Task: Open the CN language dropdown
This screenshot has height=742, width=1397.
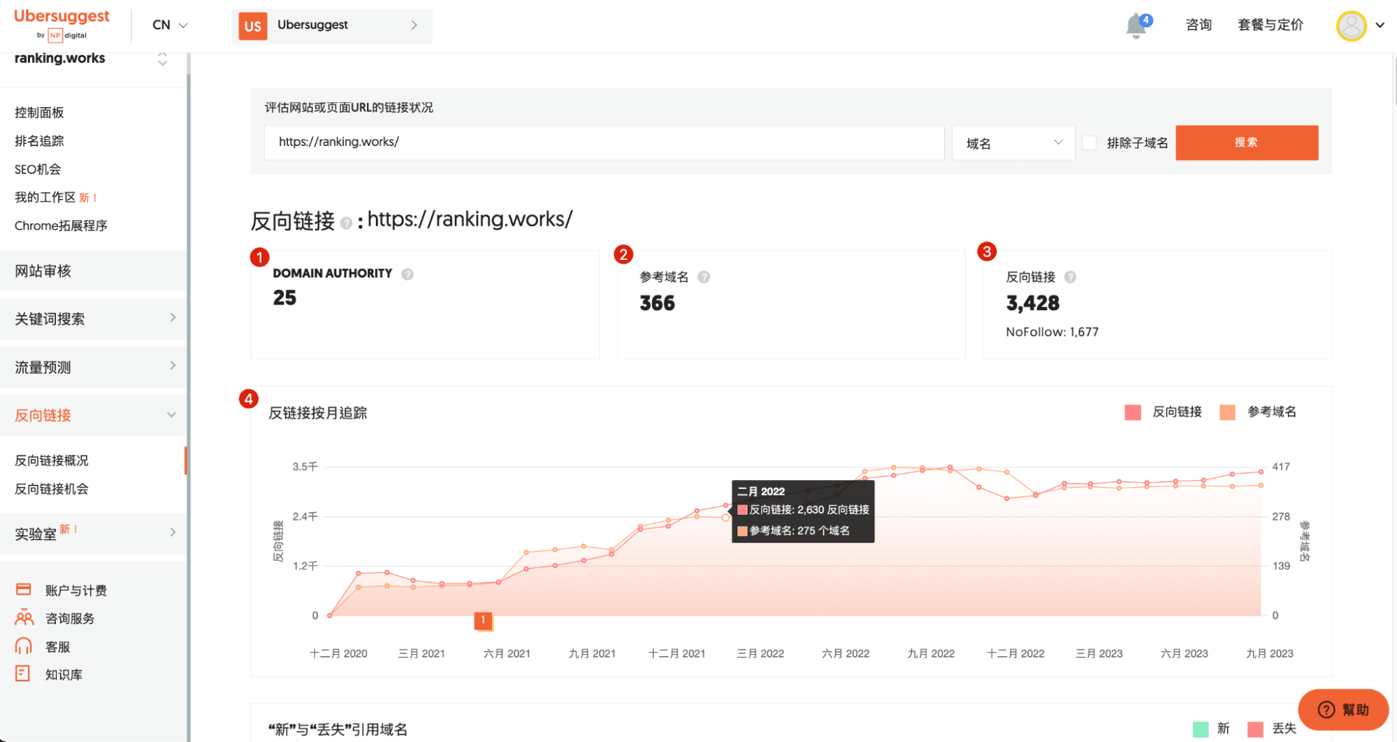Action: [170, 25]
